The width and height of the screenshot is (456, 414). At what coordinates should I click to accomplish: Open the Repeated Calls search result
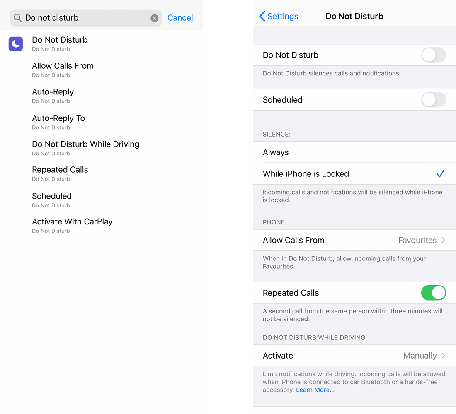click(102, 174)
